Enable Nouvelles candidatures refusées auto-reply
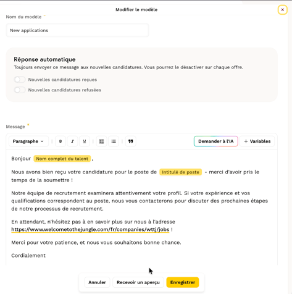The height and width of the screenshot is (294, 292). pos(20,90)
